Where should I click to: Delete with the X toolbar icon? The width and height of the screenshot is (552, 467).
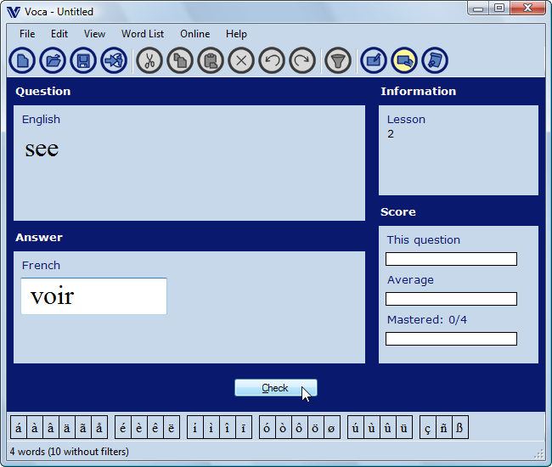point(241,60)
